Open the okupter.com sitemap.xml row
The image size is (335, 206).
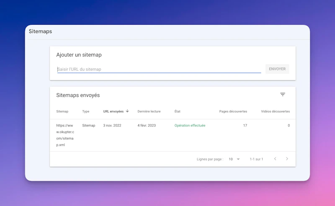point(173,135)
